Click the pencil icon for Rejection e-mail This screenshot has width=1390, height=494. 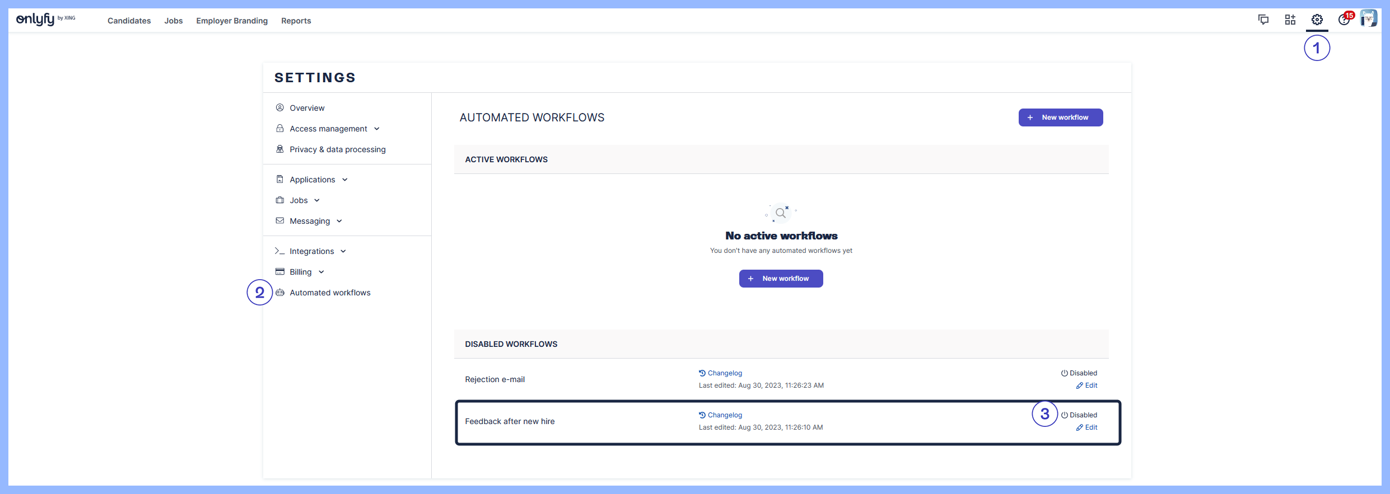pyautogui.click(x=1080, y=385)
